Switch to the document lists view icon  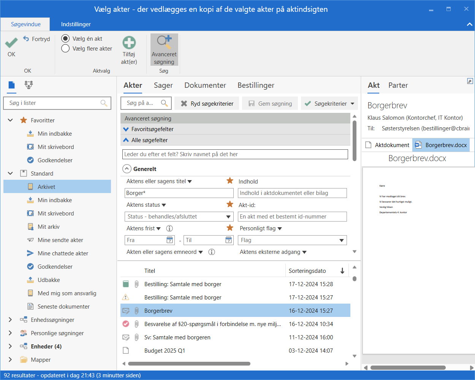pyautogui.click(x=12, y=85)
